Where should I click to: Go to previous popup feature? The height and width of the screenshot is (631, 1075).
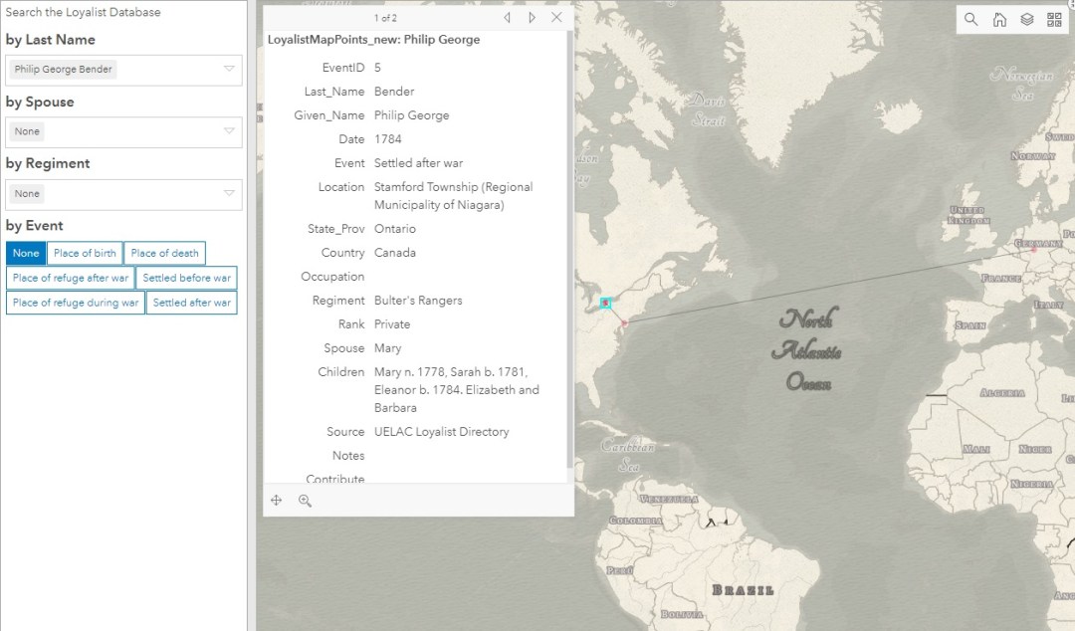508,18
